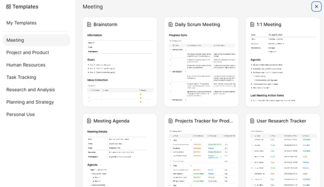This screenshot has width=324, height=187.
Task: Click the document icon beside 1:1 Meeting
Action: coord(252,24)
